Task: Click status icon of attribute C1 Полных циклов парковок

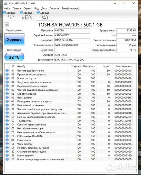Action: (7, 117)
